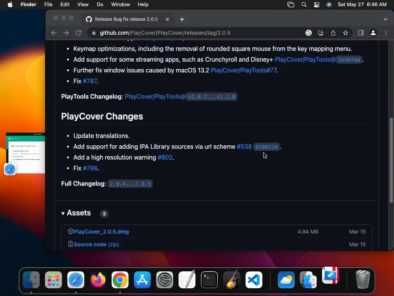Open pull request #538 link

(244, 147)
